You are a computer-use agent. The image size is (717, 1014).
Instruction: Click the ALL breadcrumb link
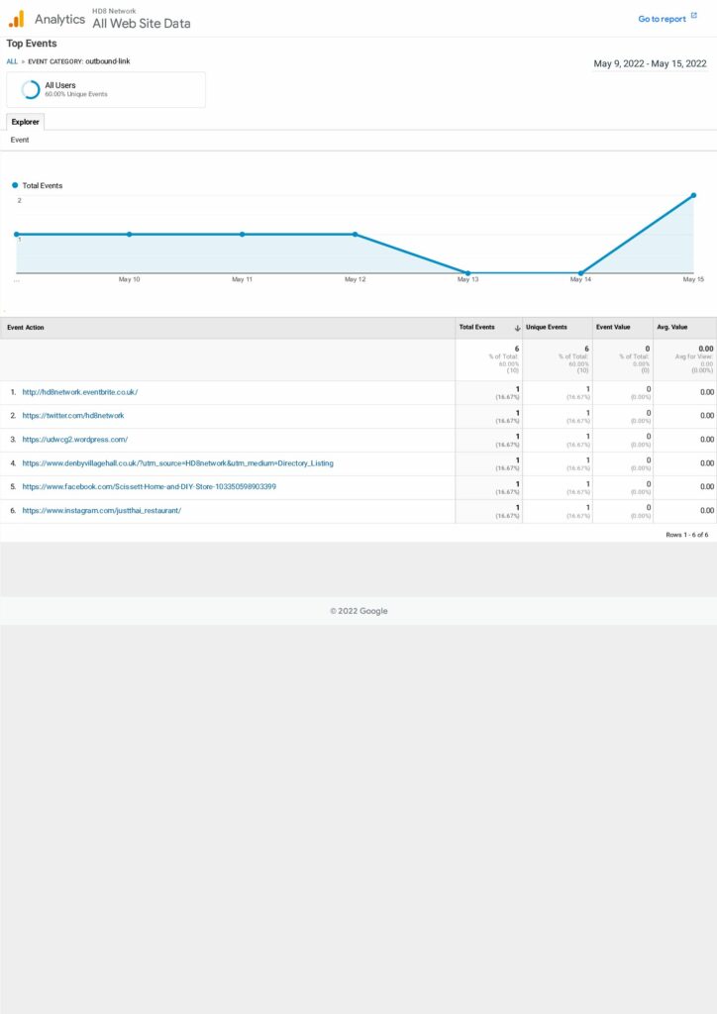(x=12, y=61)
